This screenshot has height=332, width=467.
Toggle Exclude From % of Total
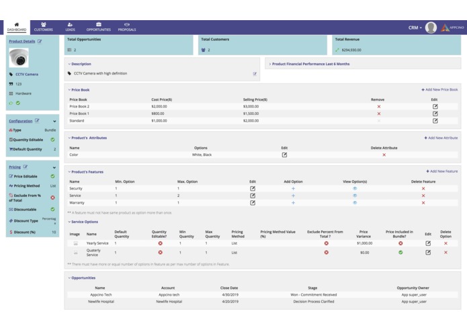coord(52,198)
